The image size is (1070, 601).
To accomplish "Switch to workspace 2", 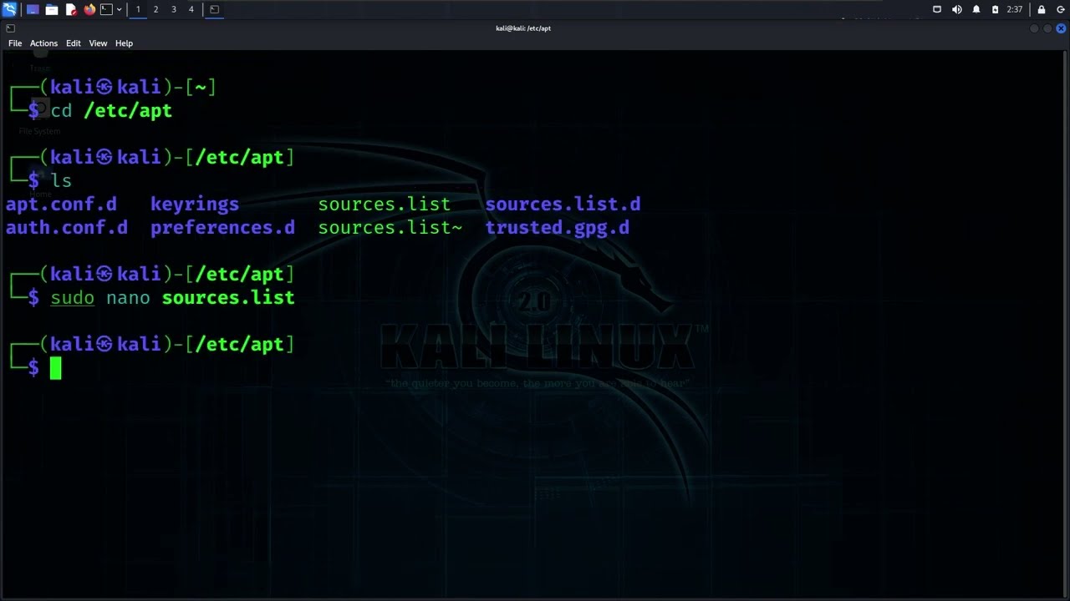I will pos(155,9).
